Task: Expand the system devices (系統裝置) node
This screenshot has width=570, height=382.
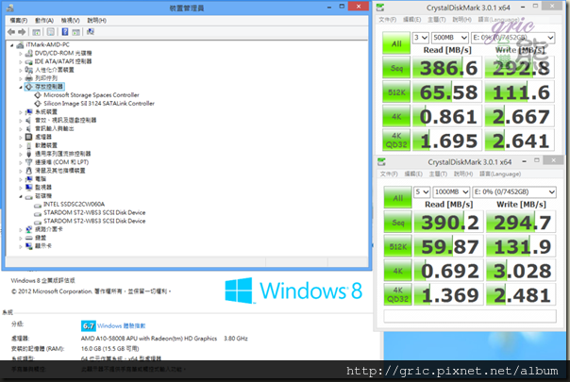Action: [x=21, y=112]
